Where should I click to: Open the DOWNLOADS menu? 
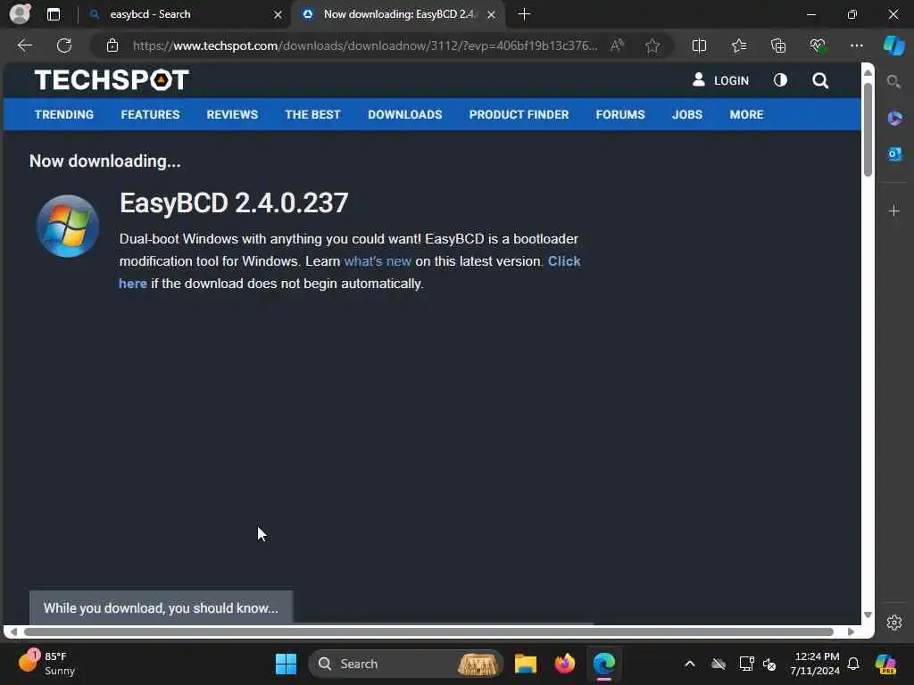click(405, 115)
